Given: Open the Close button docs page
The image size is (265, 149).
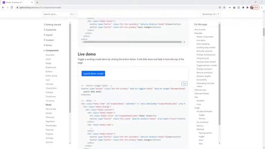Looking at the screenshot, I should tap(51, 88).
